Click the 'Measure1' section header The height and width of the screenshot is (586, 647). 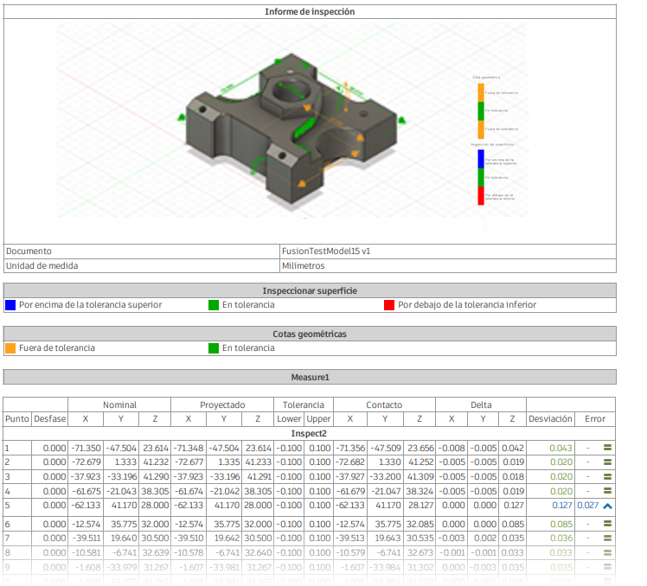click(x=310, y=378)
